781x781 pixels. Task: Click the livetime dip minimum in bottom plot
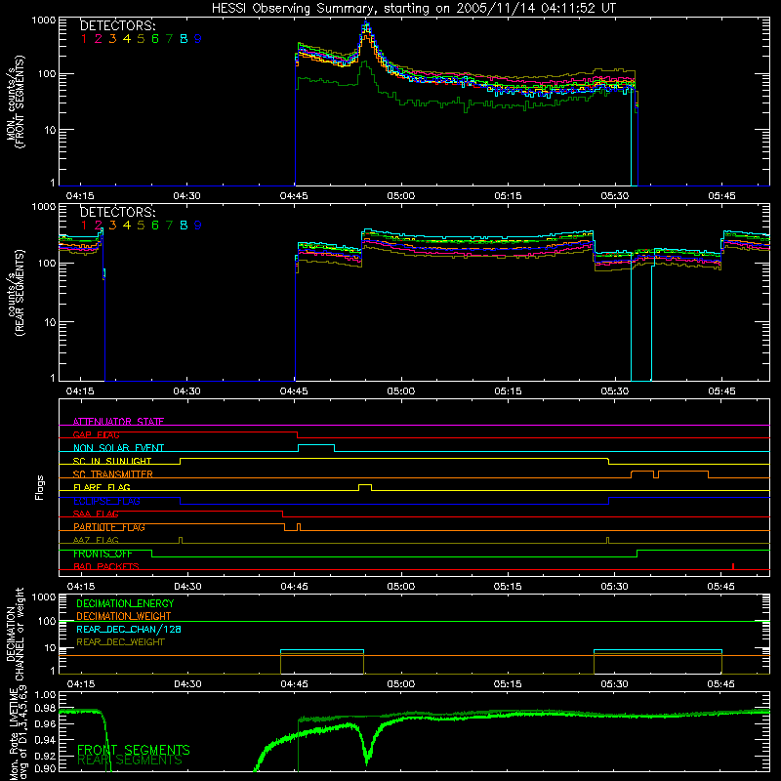tap(367, 763)
